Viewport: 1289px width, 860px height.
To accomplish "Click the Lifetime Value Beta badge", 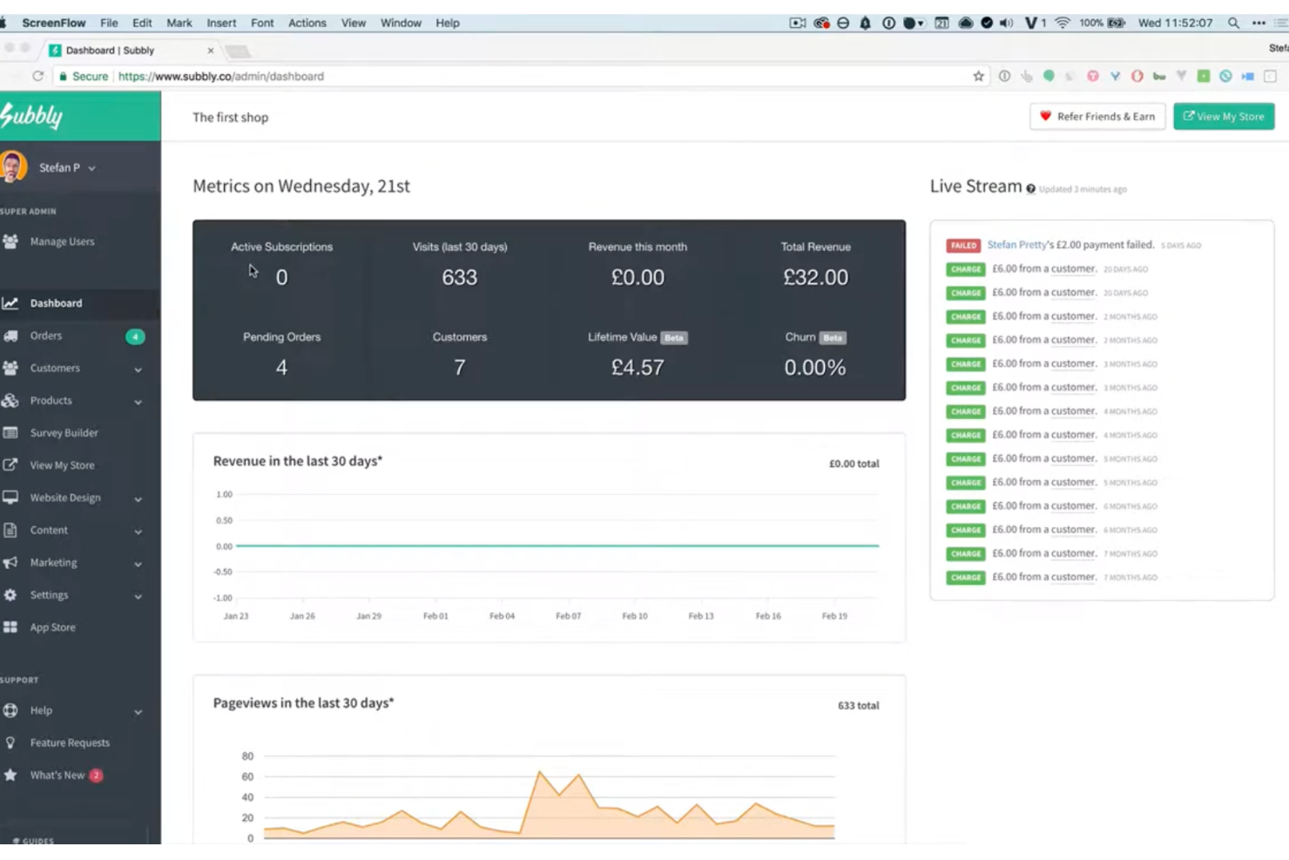I will coord(674,338).
